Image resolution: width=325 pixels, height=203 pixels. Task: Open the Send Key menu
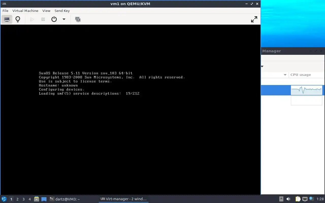point(62,11)
